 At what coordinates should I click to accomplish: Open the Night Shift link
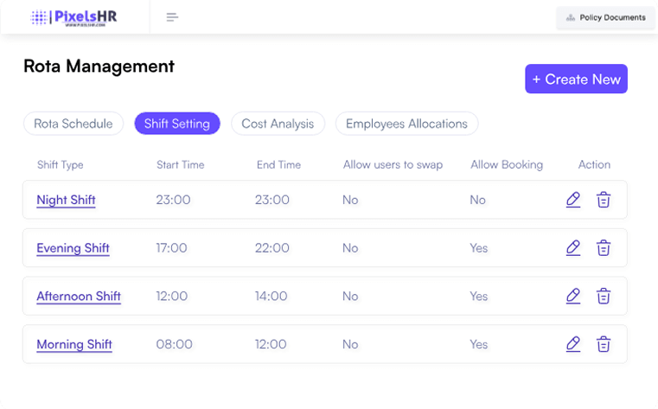[66, 200]
